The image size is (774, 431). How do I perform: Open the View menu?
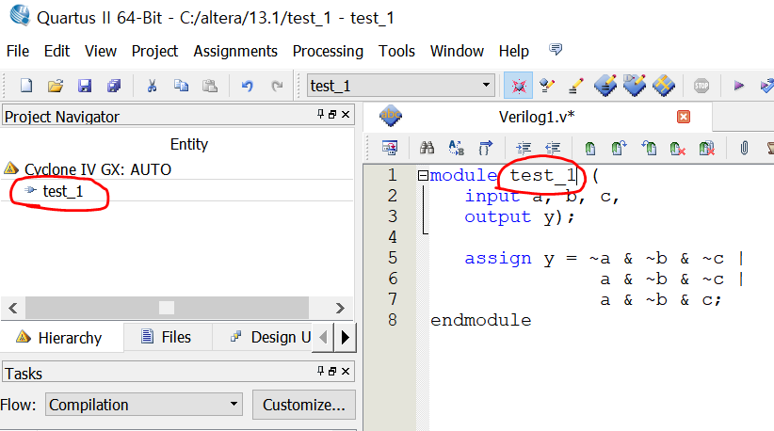coord(101,51)
